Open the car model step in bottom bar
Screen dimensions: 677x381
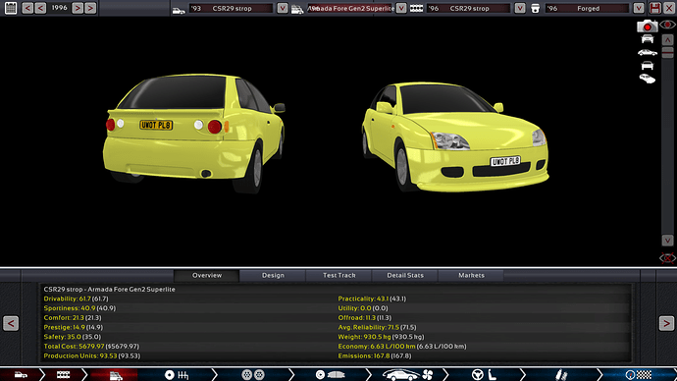[x=21, y=374]
